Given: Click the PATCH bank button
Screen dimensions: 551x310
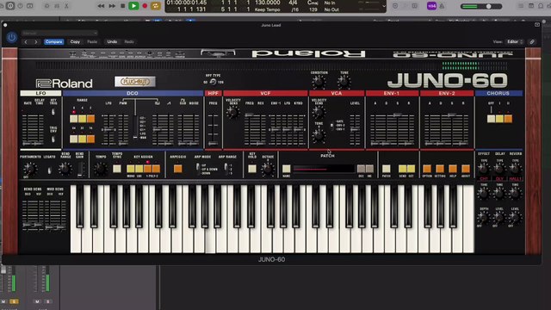Looking at the screenshot, I should point(387,169).
